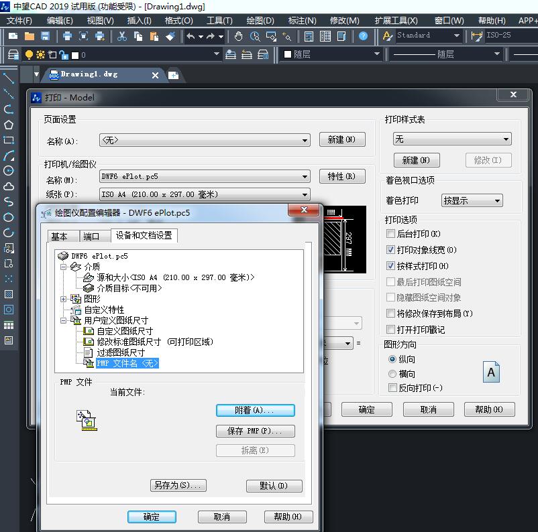The image size is (538, 532).
Task: Open the 打印样式表 无 dropdown
Action: click(452, 139)
